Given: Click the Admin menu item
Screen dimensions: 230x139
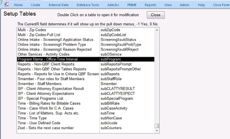Looking at the screenshot, I should pyautogui.click(x=185, y=5).
